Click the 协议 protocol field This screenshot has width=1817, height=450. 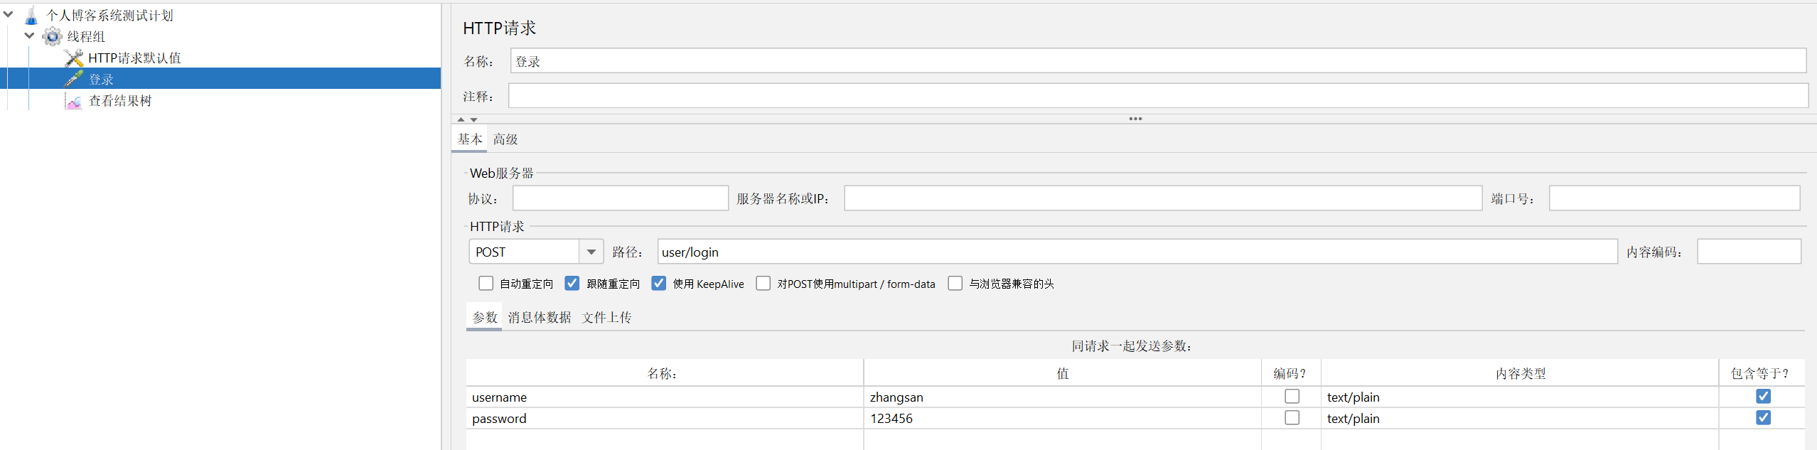point(621,198)
